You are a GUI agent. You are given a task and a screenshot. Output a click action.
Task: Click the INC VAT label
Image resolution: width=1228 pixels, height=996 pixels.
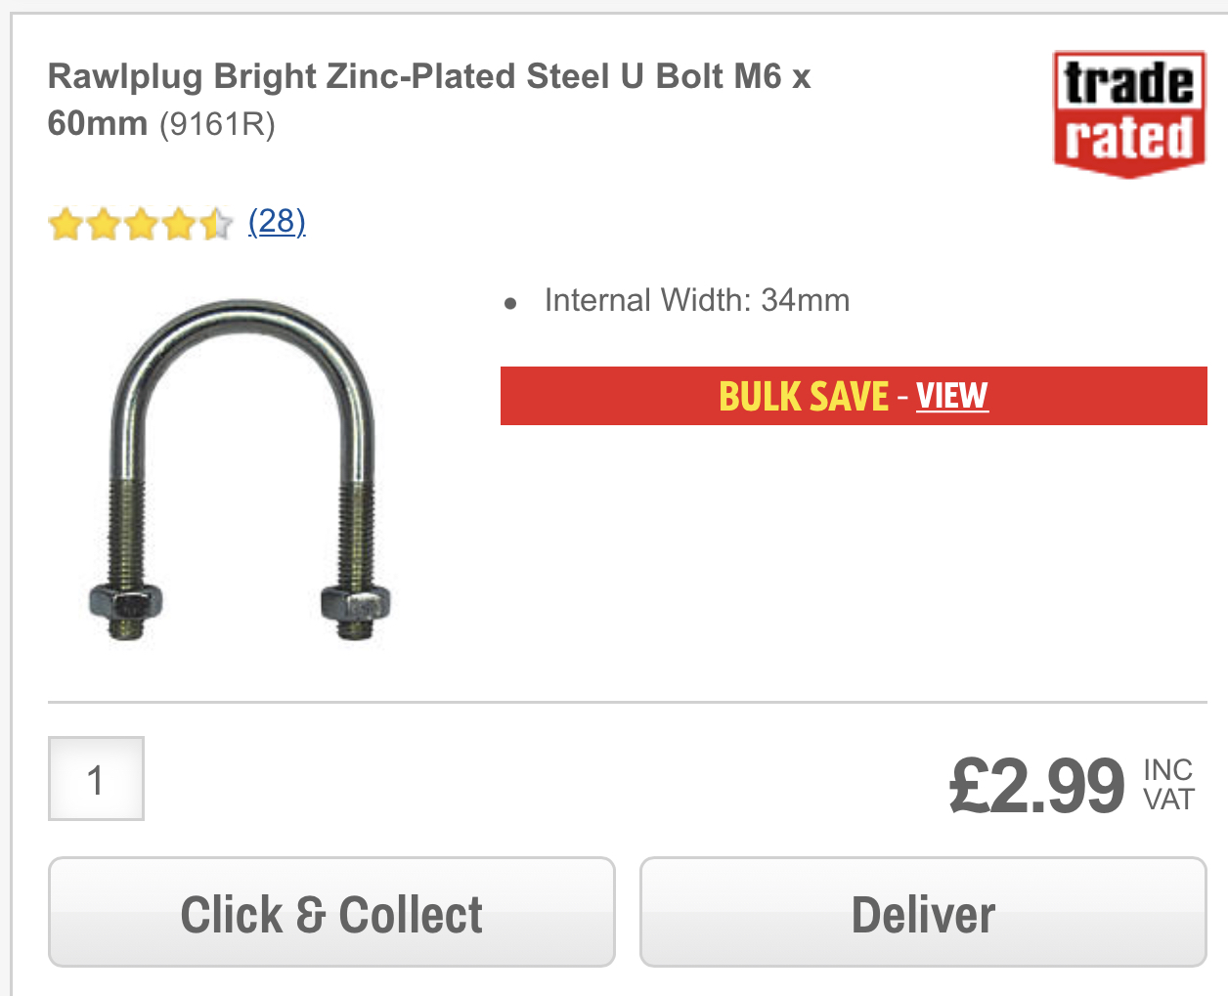click(1169, 785)
